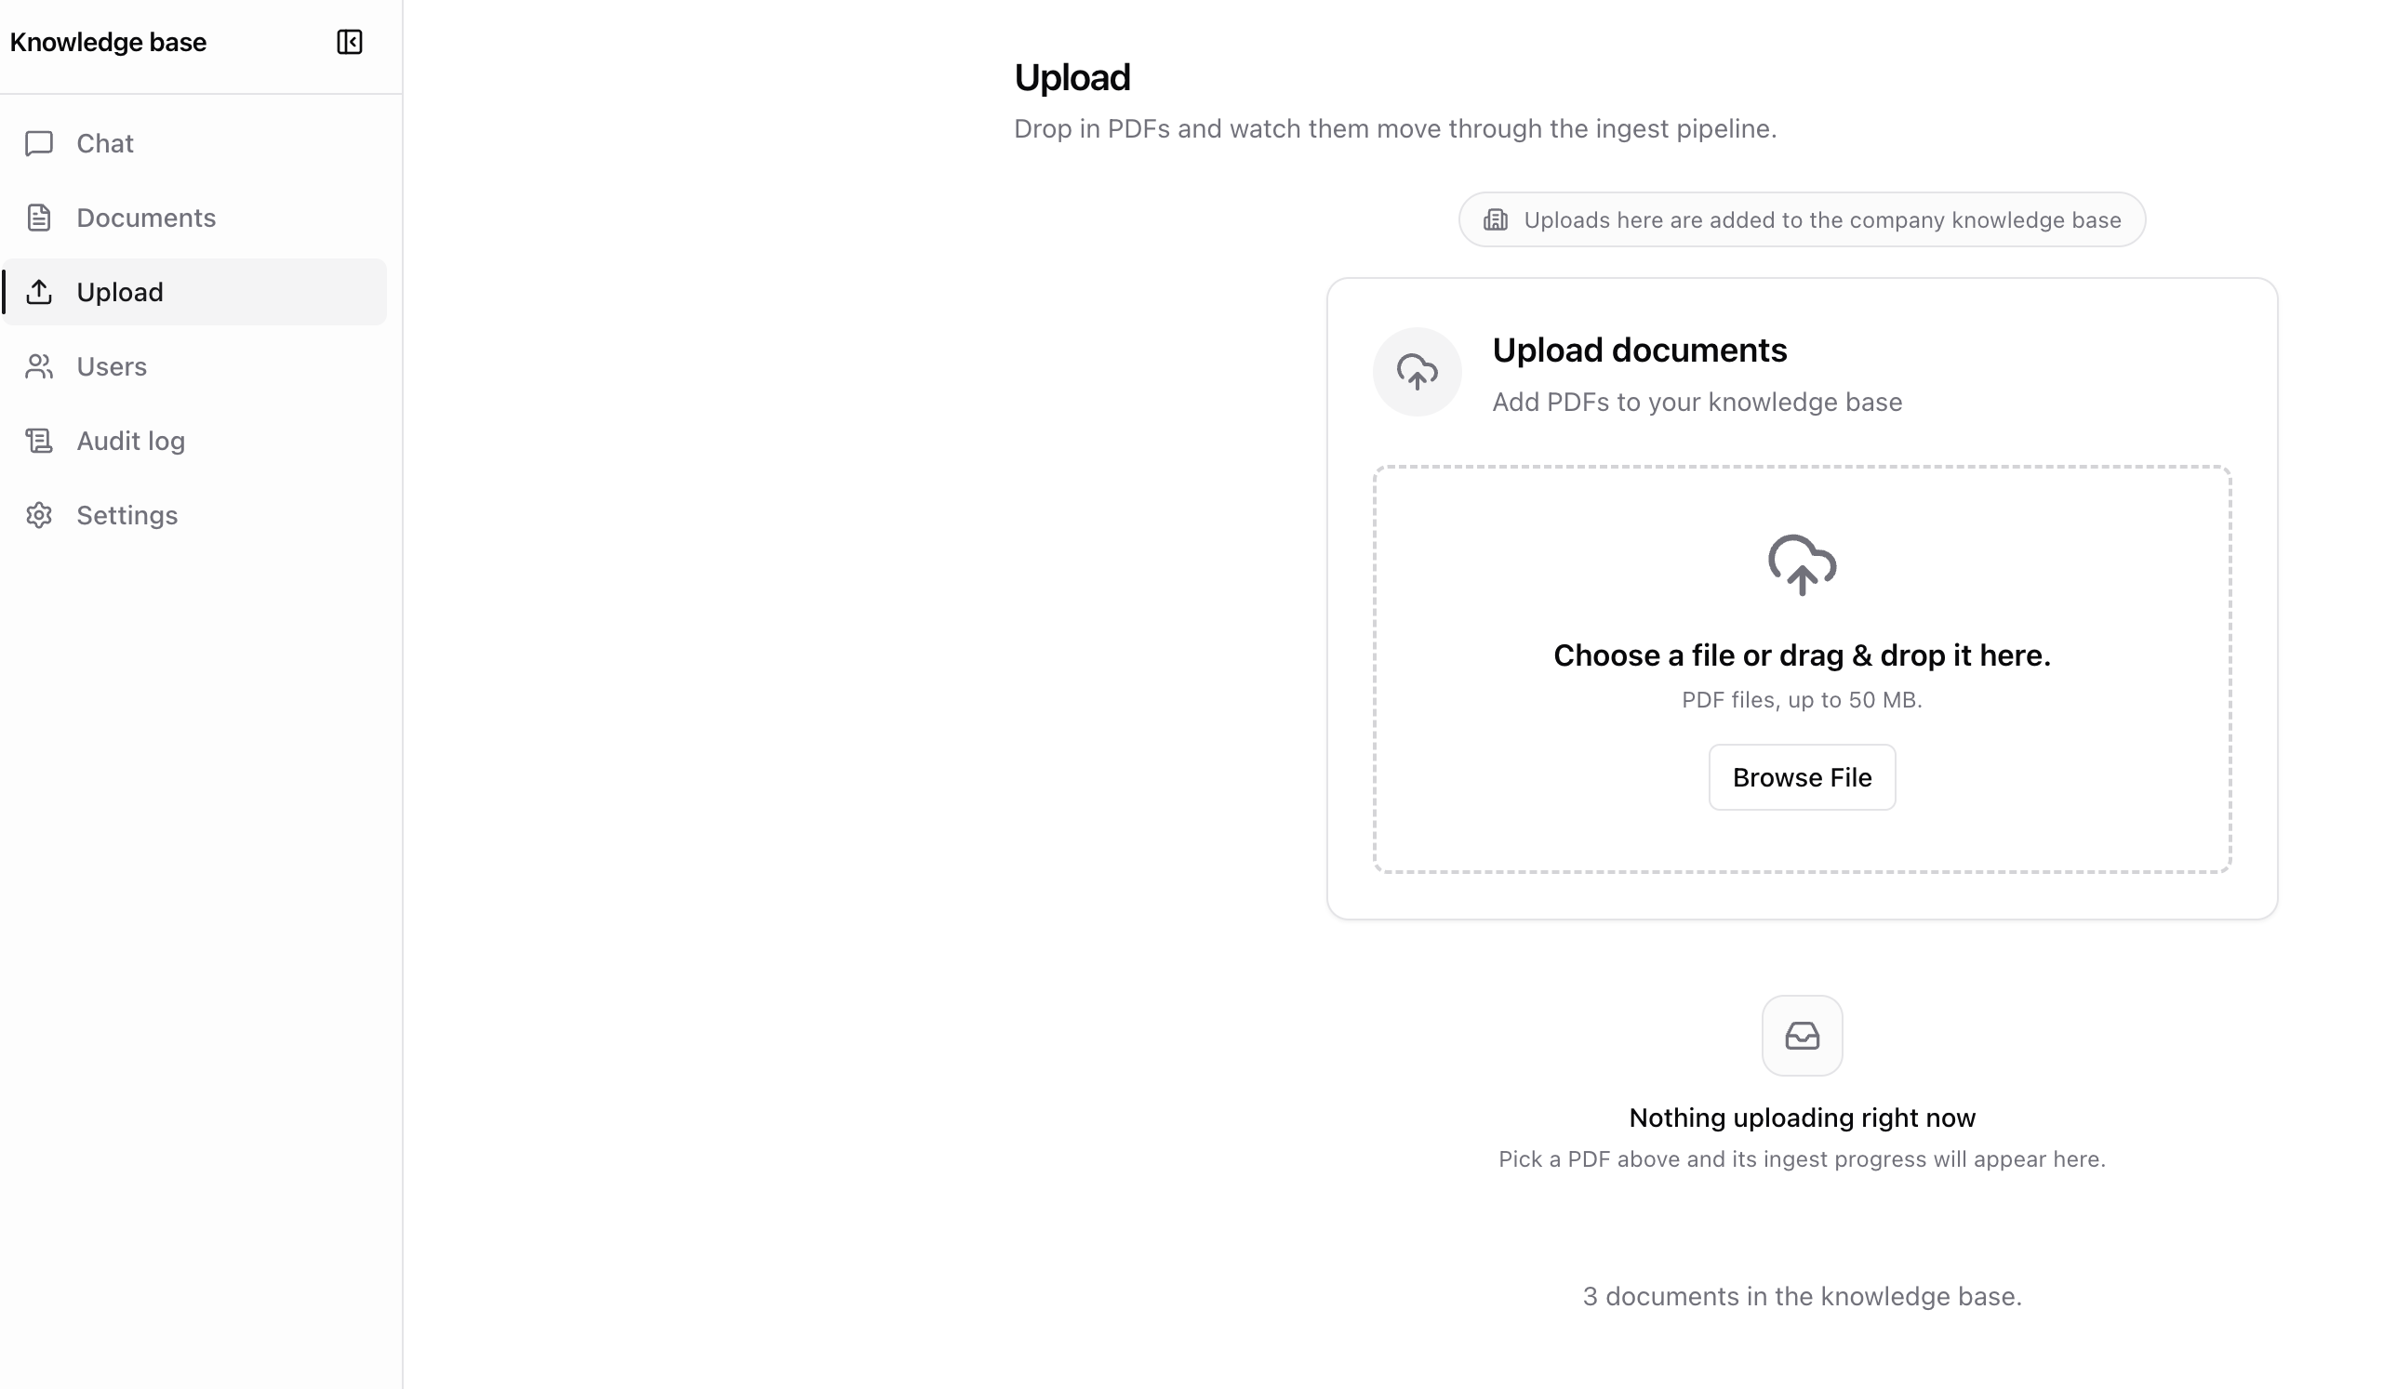Click the building icon in knowledge base notice
Image resolution: width=2383 pixels, height=1389 pixels.
point(1495,220)
